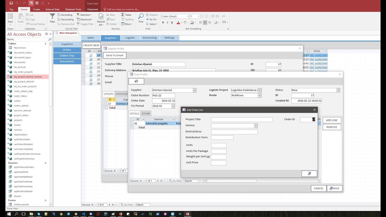
Task: Click No Filter indicator in Order Profile
Action: coord(175,181)
